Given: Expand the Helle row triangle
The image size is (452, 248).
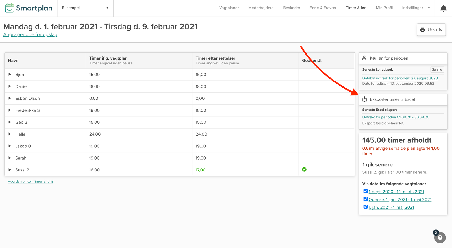Looking at the screenshot, I should pyautogui.click(x=10, y=134).
